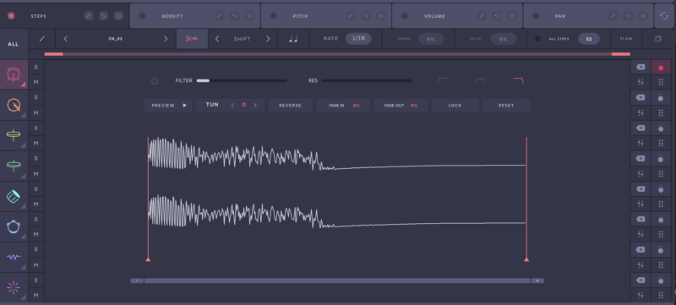Click the red waveform sample editor icon
Screen dimensions: 676x305
(x=192, y=39)
